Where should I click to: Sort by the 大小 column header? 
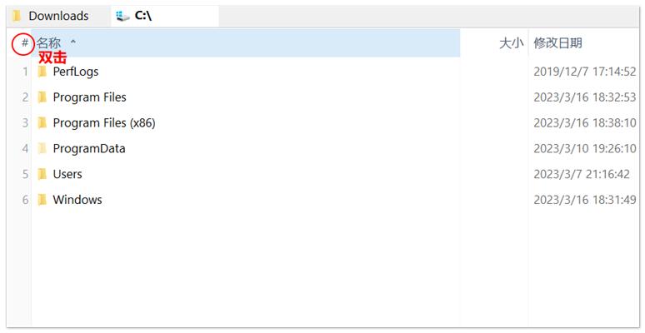511,43
